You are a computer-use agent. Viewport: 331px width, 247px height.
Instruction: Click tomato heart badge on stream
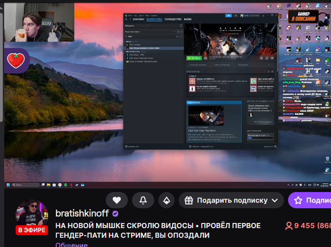pyautogui.click(x=16, y=60)
